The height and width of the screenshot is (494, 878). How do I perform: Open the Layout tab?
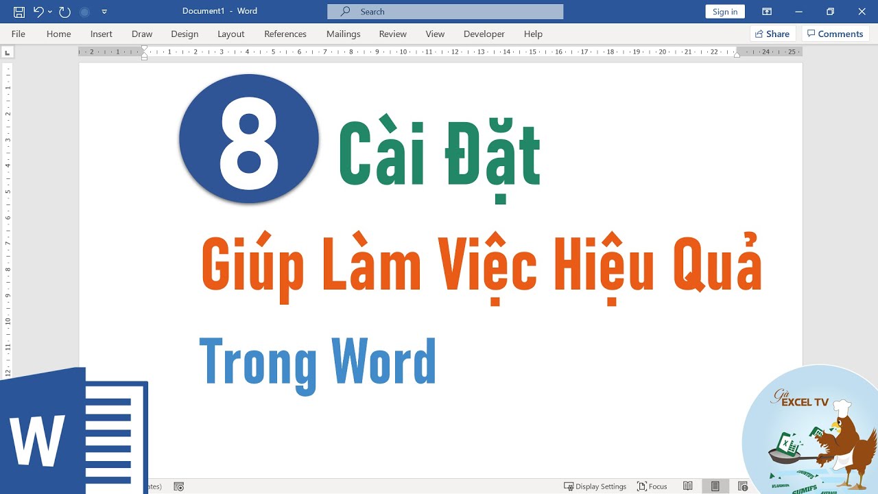point(231,34)
